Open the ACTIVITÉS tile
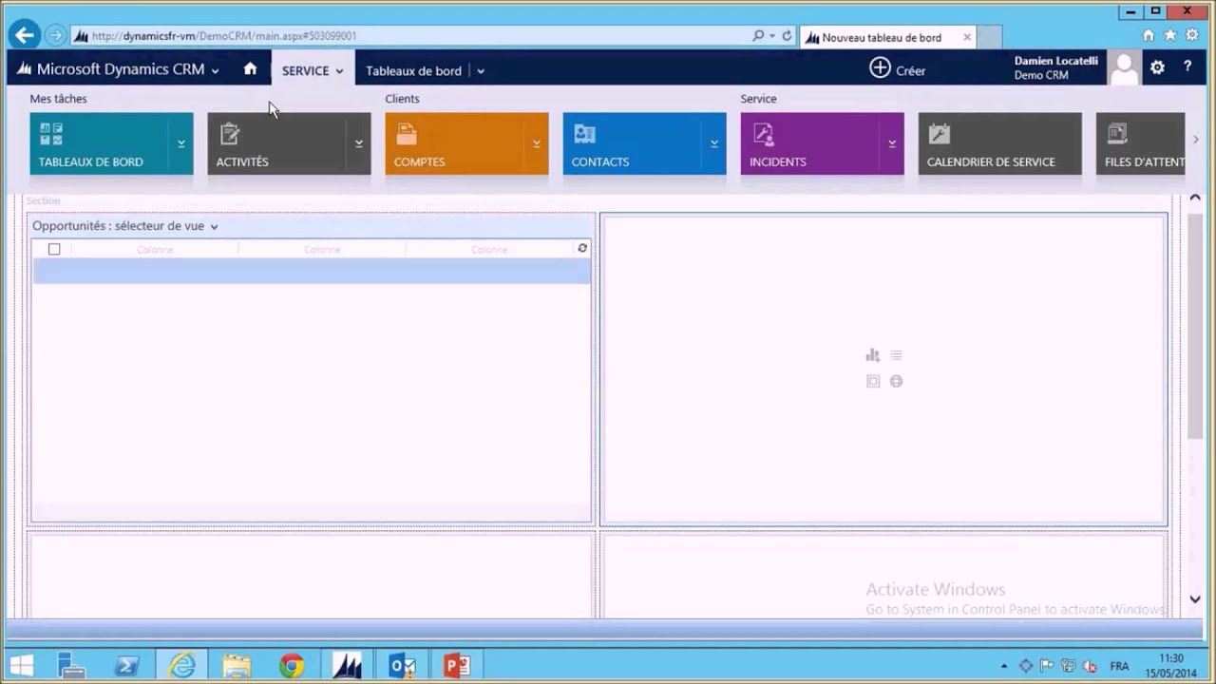The width and height of the screenshot is (1216, 684). pyautogui.click(x=277, y=143)
